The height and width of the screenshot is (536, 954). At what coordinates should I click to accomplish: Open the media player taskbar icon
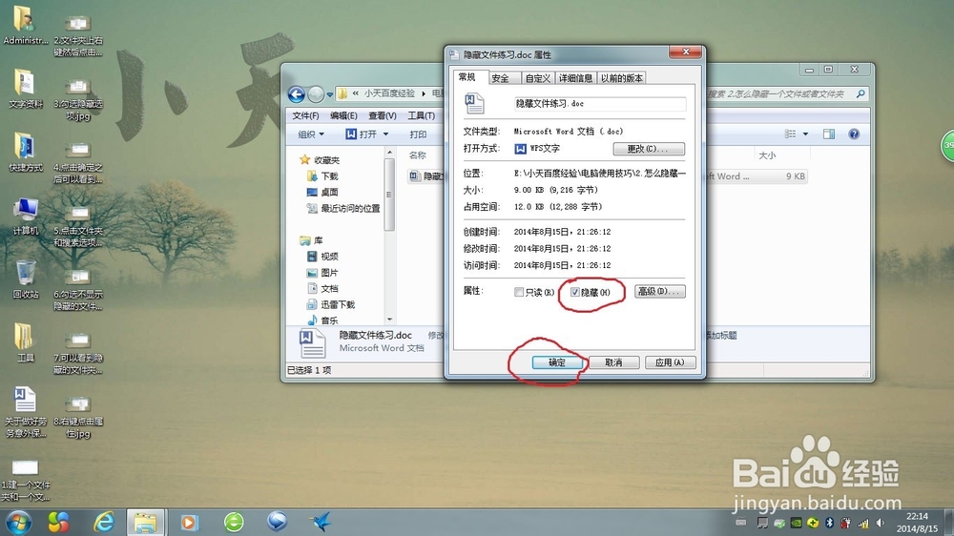[x=189, y=522]
